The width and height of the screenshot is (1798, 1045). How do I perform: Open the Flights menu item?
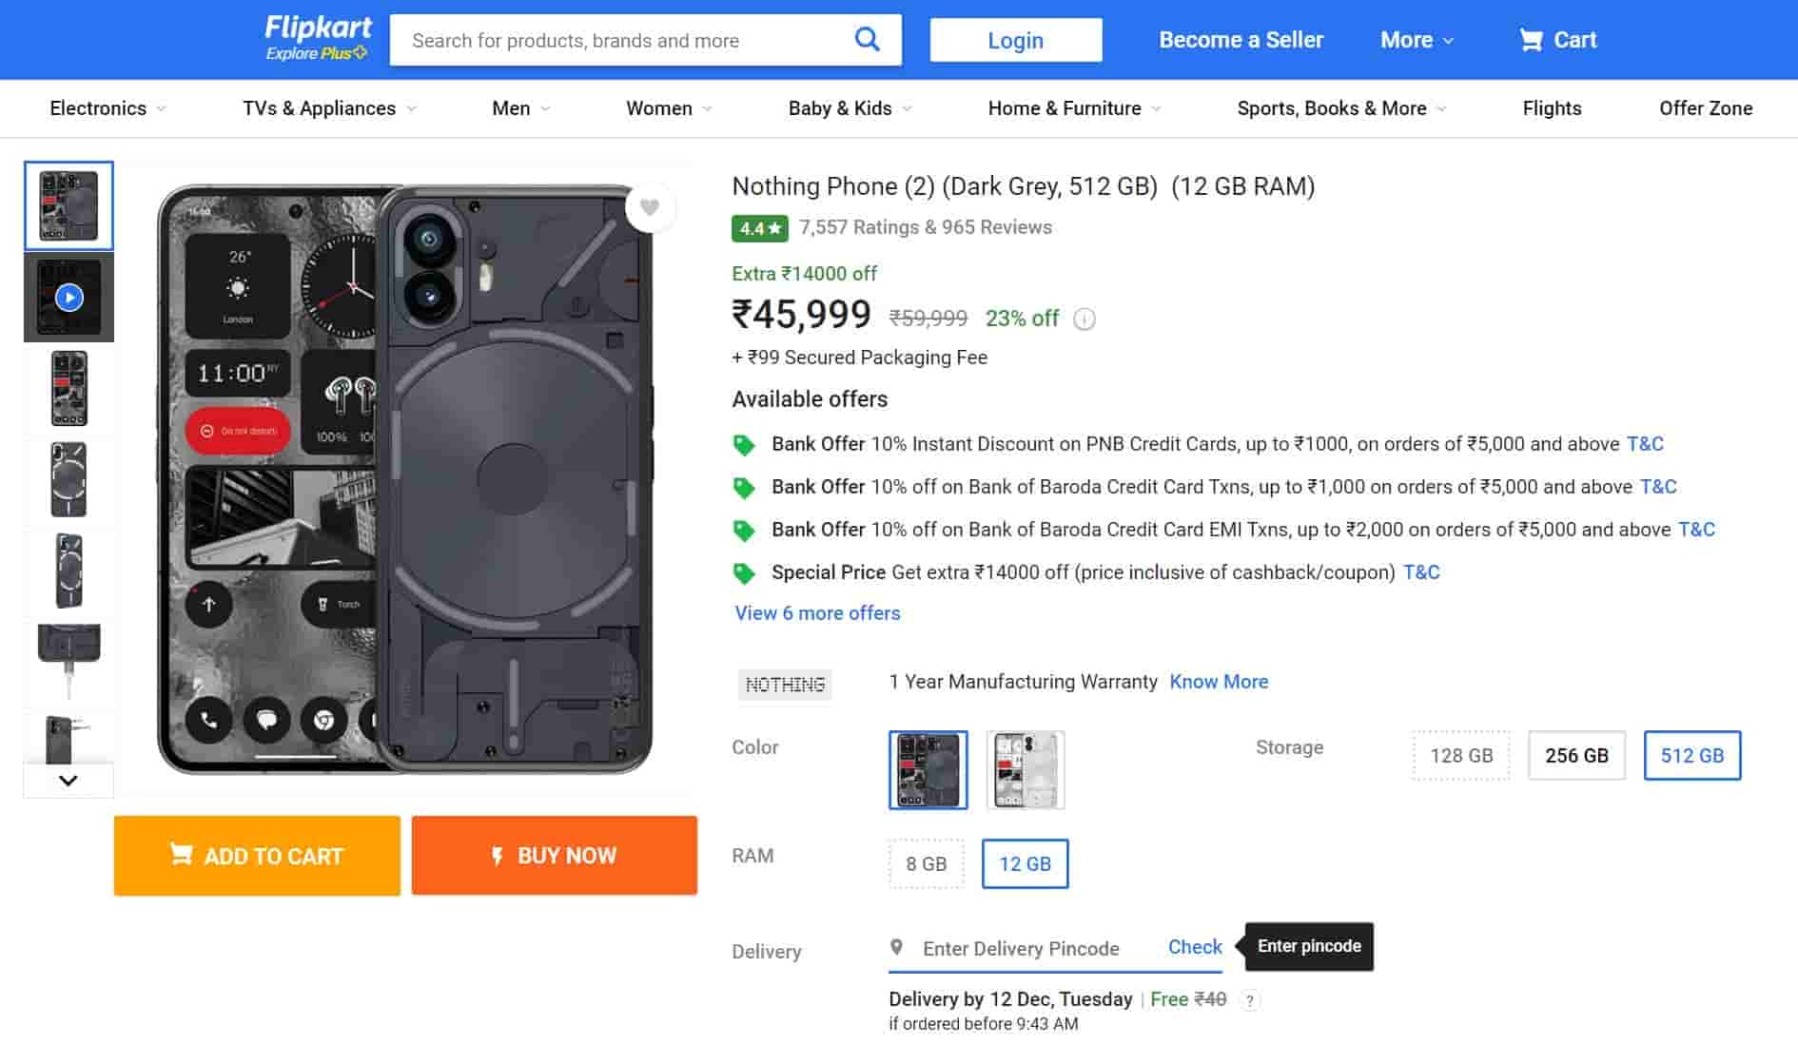tap(1552, 108)
